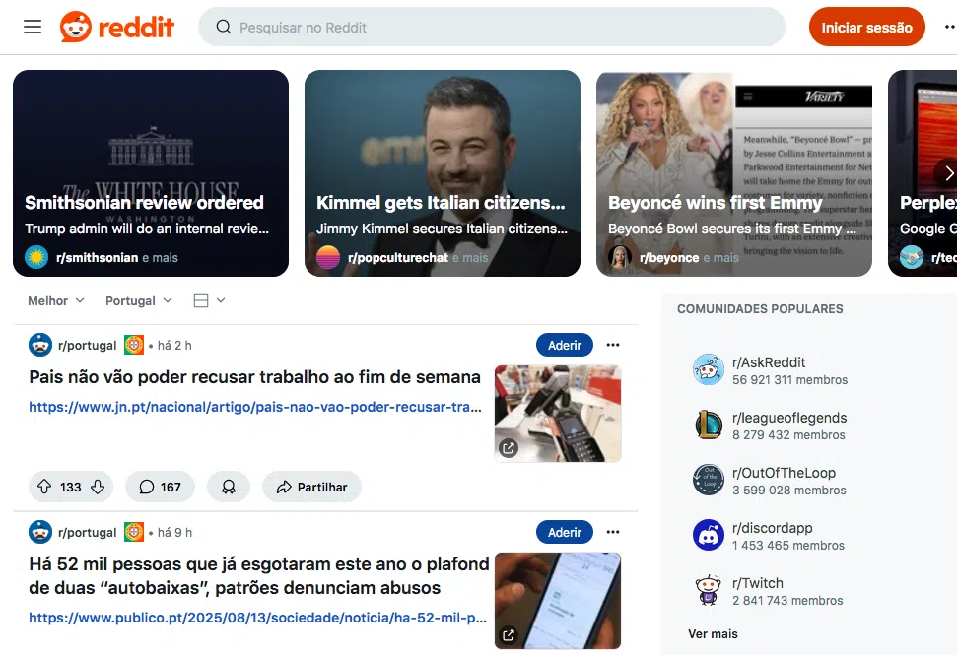The height and width of the screenshot is (655, 957).
Task: Downvote the weekend work post
Action: pos(98,487)
